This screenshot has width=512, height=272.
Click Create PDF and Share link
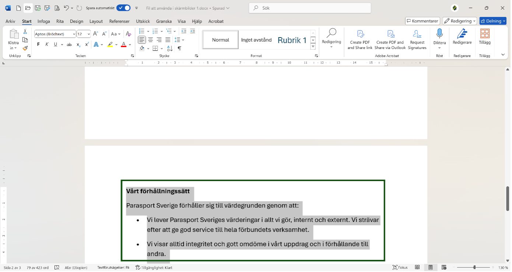coord(360,40)
